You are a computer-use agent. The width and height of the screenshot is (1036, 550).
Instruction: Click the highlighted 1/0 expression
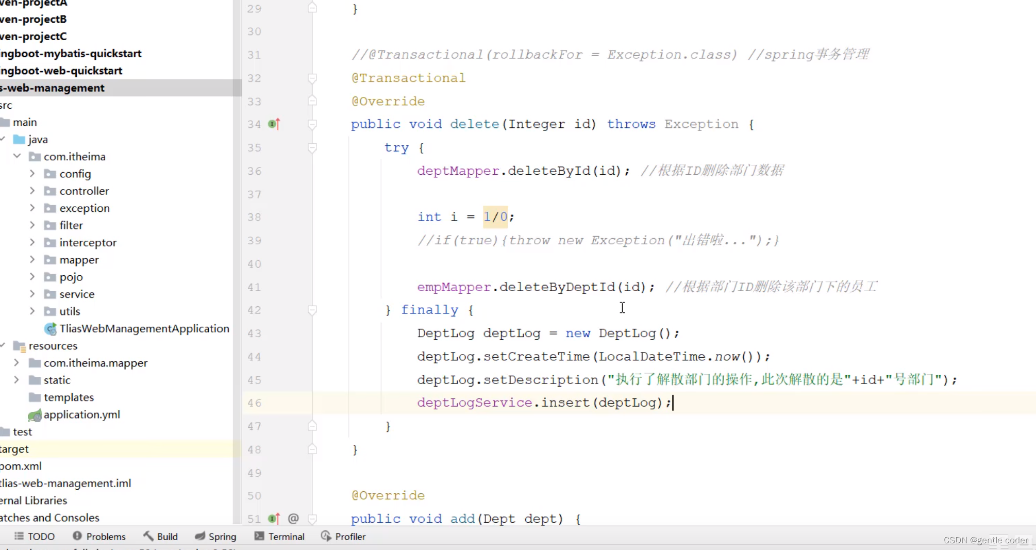pyautogui.click(x=495, y=217)
